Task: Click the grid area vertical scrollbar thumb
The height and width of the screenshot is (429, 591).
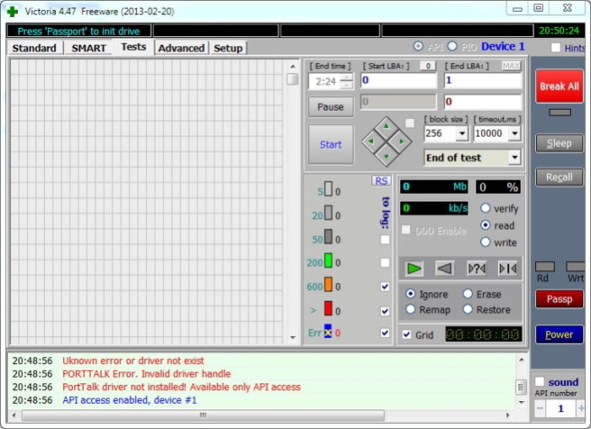Action: coord(293,79)
